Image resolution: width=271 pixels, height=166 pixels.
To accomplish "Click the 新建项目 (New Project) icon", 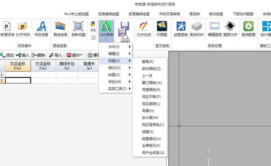I will click(x=7, y=29).
